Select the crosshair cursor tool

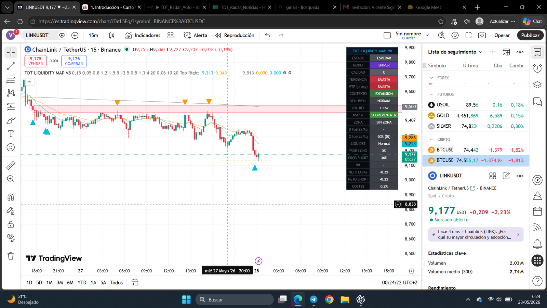pos(11,52)
